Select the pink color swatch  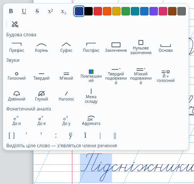click(x=163, y=11)
